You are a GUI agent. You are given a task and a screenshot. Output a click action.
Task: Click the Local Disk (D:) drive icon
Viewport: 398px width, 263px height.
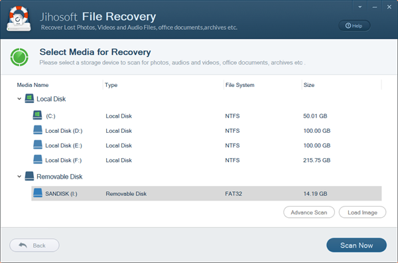(x=38, y=130)
